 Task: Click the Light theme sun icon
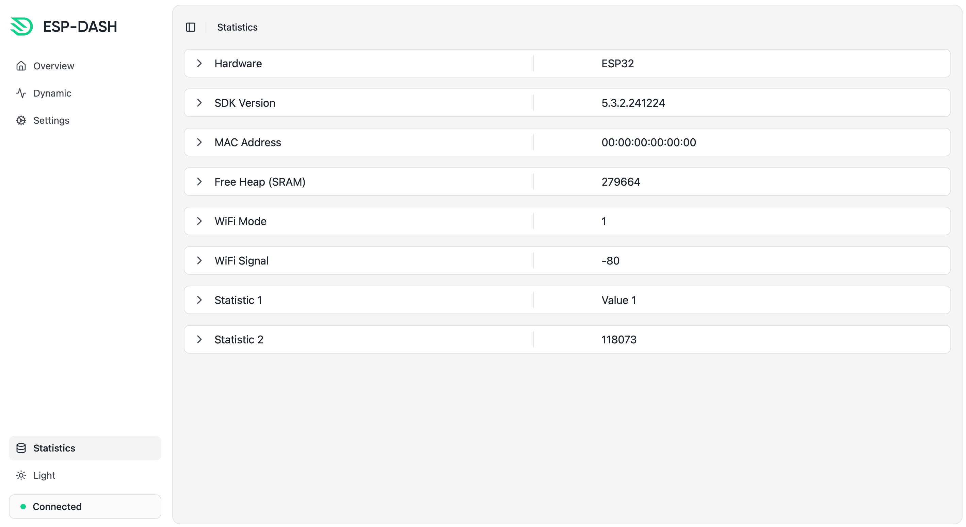[x=21, y=475]
